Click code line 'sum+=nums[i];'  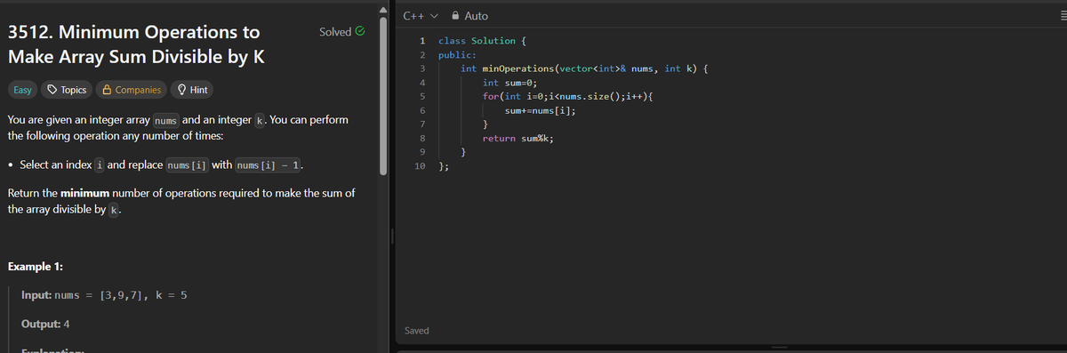(x=540, y=111)
